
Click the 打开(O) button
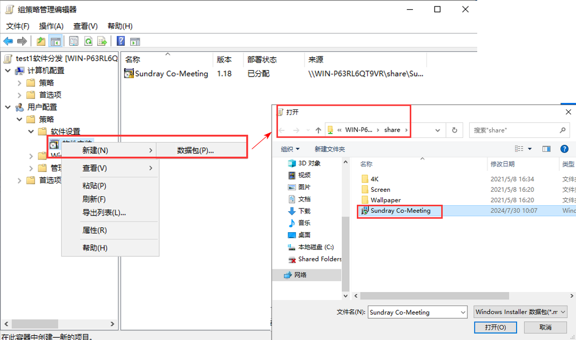[x=495, y=327]
